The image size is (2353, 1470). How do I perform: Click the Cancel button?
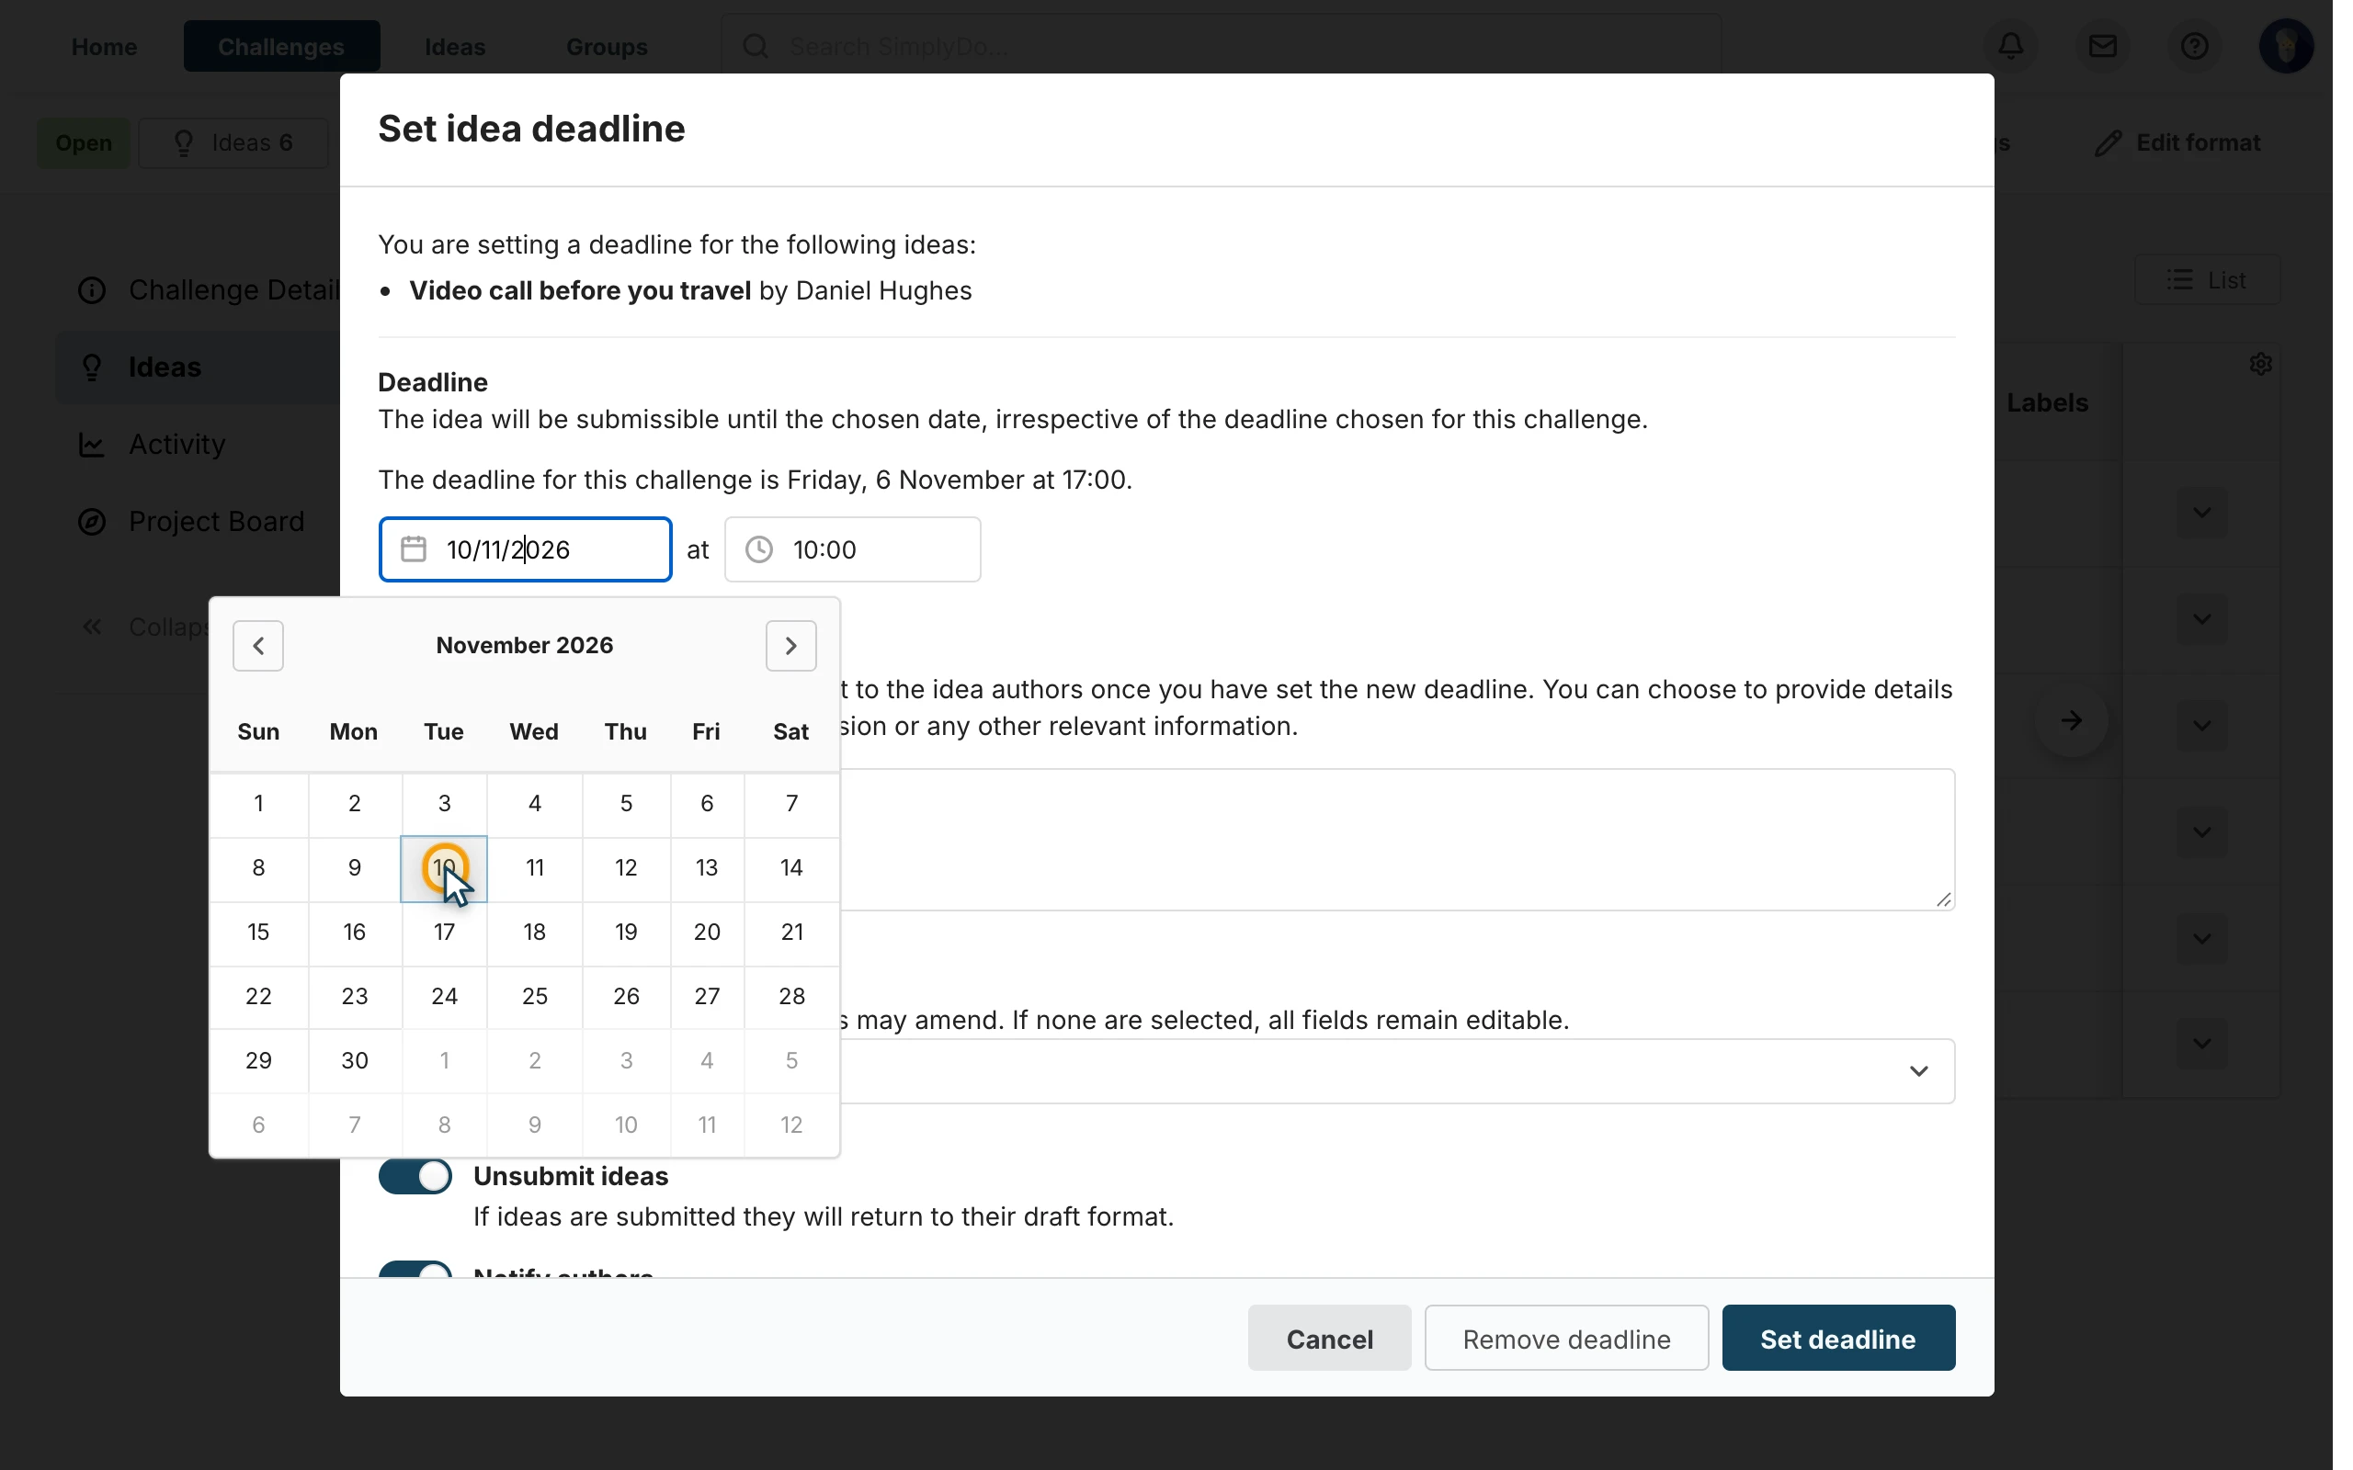(x=1328, y=1338)
